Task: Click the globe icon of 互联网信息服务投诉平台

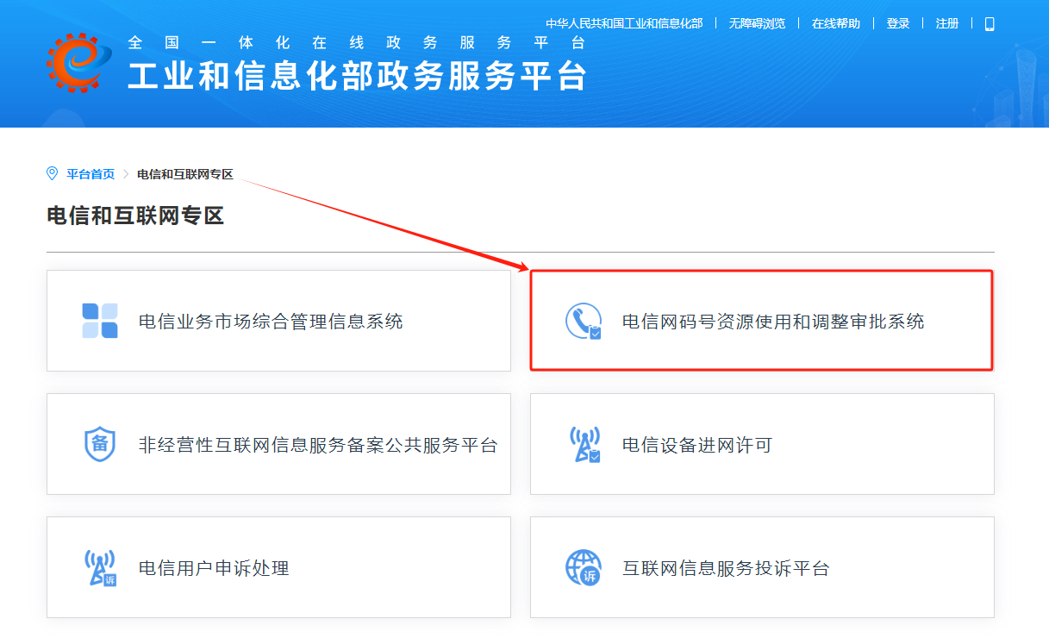Action: click(x=584, y=568)
